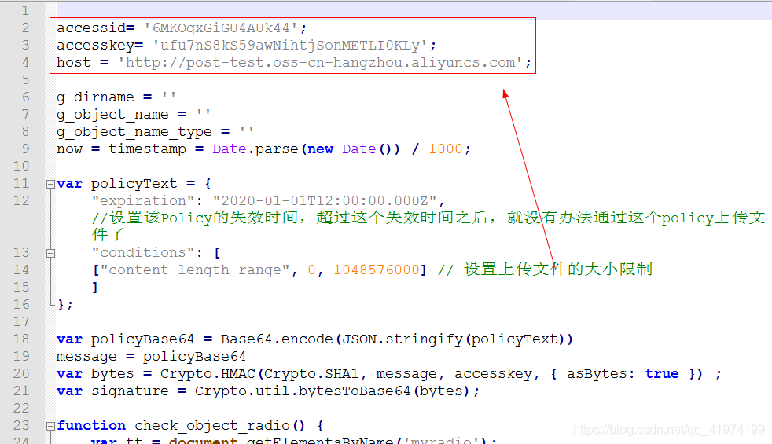Click the signature variable on line 21
The image size is (772, 444).
(130, 391)
